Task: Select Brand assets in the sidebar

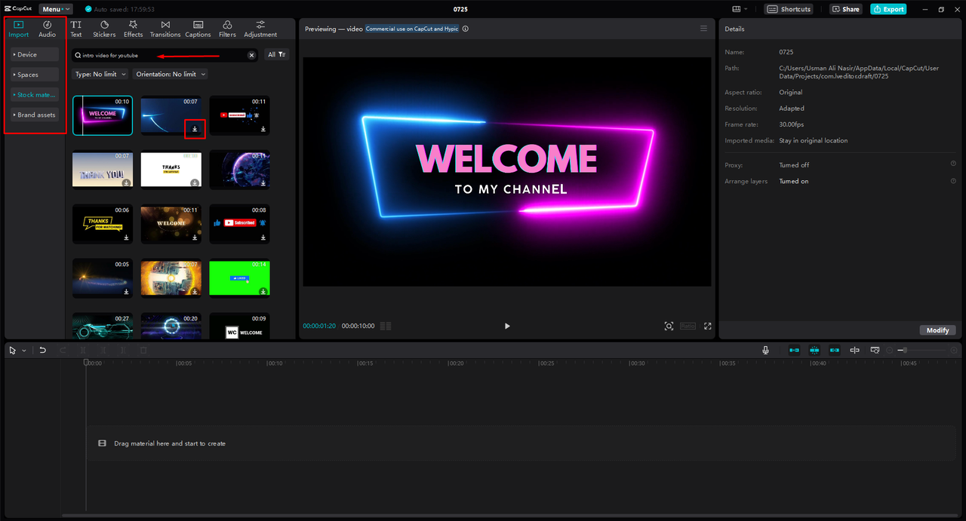Action: coord(35,115)
